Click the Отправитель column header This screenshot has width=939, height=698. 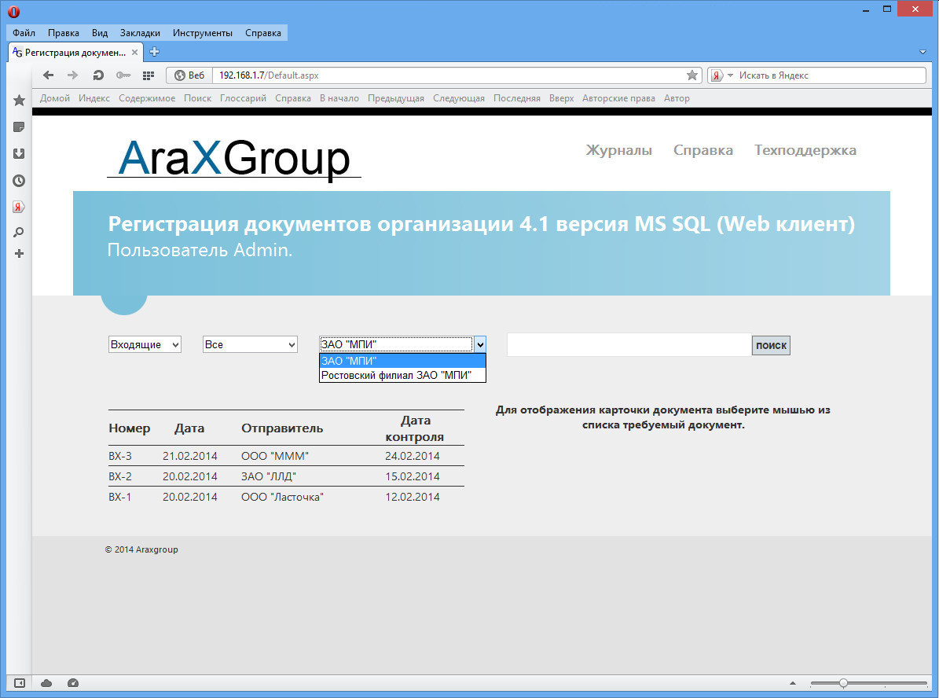point(282,428)
